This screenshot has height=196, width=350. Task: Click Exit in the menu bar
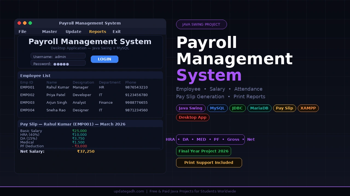pos(116,32)
